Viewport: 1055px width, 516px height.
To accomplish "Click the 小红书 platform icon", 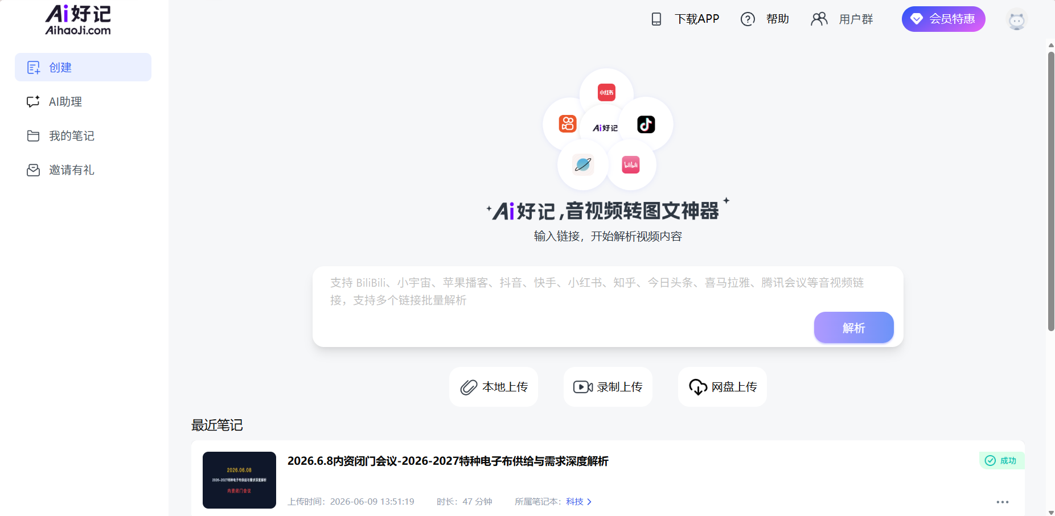I will pos(606,92).
